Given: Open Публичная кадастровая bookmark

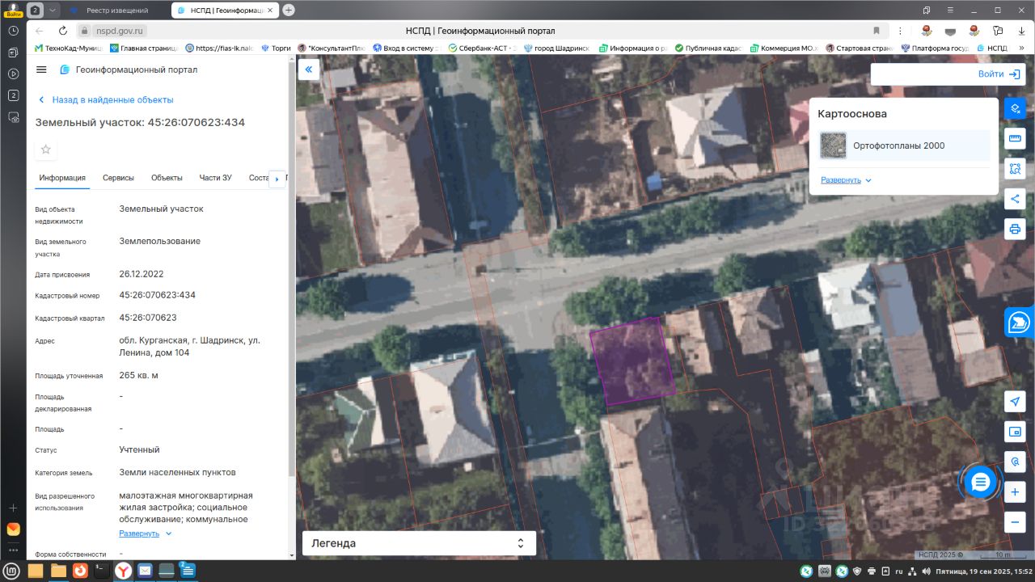Looking at the screenshot, I should 708,48.
